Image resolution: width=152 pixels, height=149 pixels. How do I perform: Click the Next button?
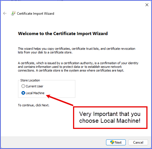(116, 142)
